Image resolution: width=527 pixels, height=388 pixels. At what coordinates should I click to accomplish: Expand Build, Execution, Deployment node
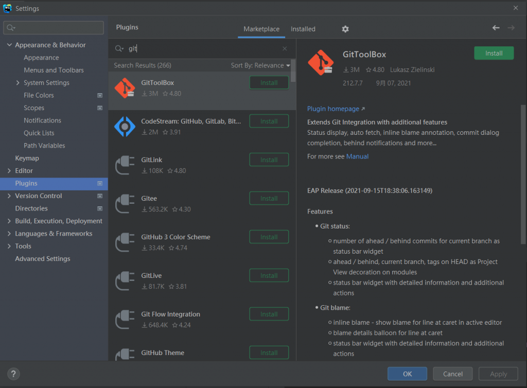click(x=9, y=221)
